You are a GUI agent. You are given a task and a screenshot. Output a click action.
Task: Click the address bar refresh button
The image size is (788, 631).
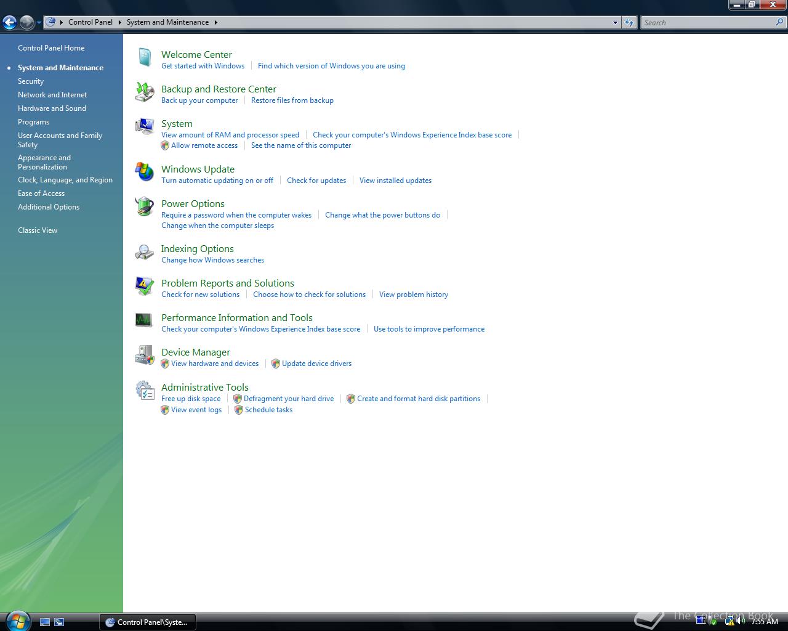point(629,22)
